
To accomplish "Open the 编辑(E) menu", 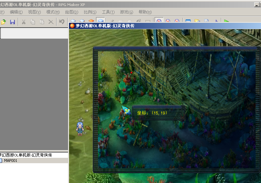I will (x=16, y=12).
